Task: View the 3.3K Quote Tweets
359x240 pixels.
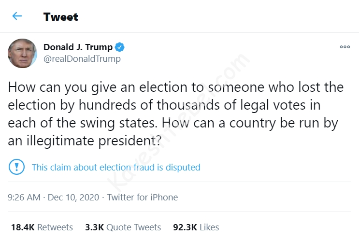Action: pos(123,227)
